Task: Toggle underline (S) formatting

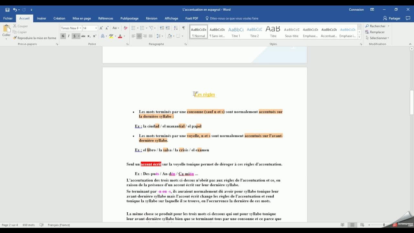Action: 74,36
